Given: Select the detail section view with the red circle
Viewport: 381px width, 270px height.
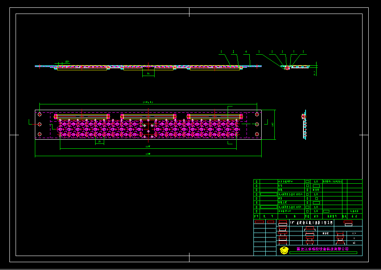Looking at the screenshot, I should [295, 67].
